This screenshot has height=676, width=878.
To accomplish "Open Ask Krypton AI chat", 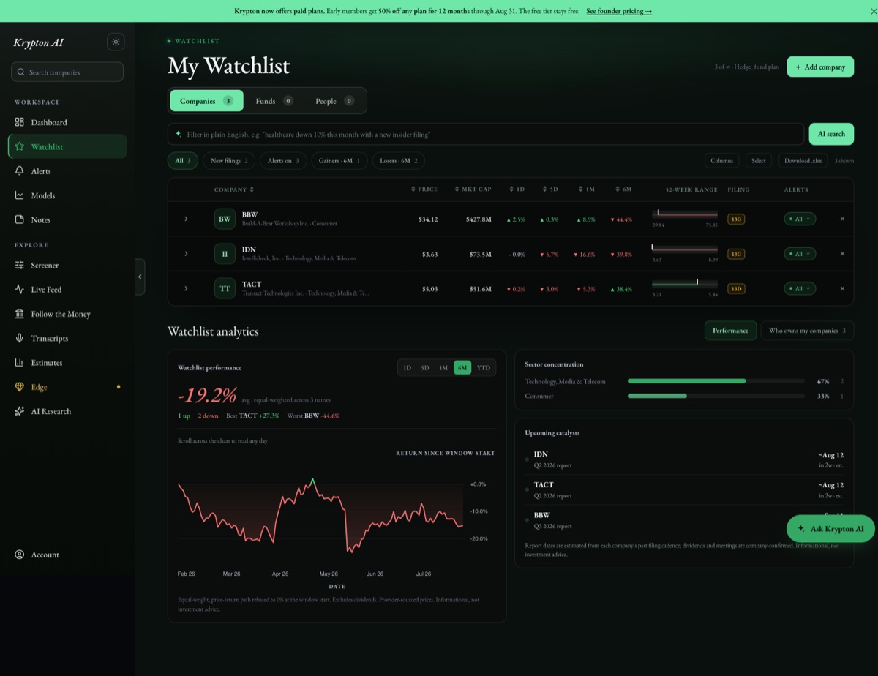I will (830, 528).
